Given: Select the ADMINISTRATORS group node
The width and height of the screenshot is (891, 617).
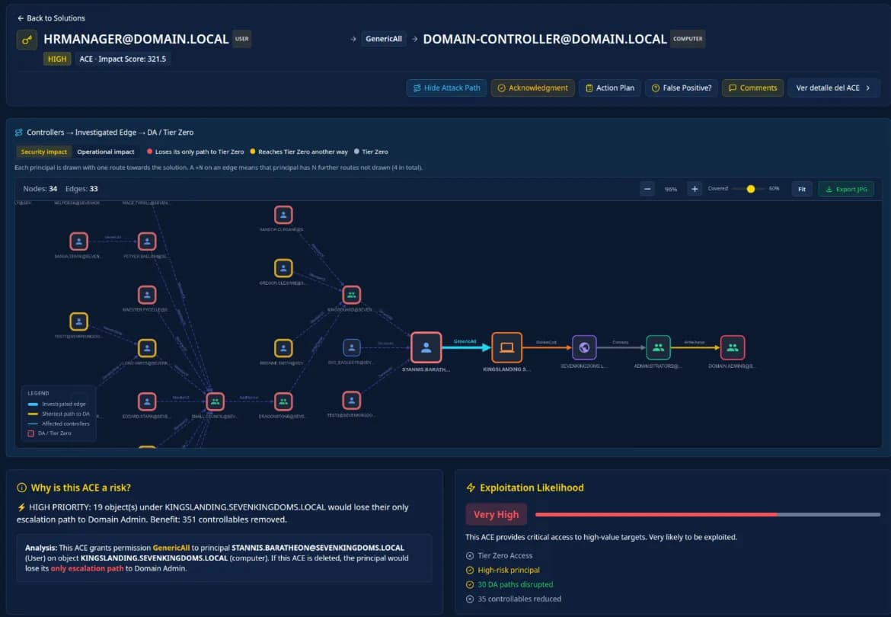Looking at the screenshot, I should pos(658,347).
